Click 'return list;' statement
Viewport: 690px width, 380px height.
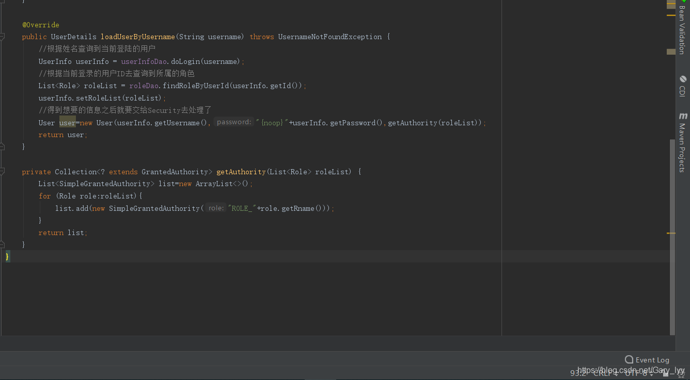63,233
